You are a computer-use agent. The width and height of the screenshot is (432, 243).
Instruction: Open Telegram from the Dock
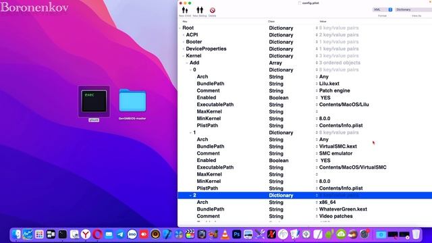(120, 234)
